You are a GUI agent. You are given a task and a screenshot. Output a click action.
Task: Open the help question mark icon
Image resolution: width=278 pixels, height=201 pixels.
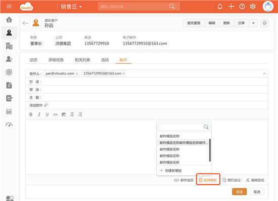point(242,7)
